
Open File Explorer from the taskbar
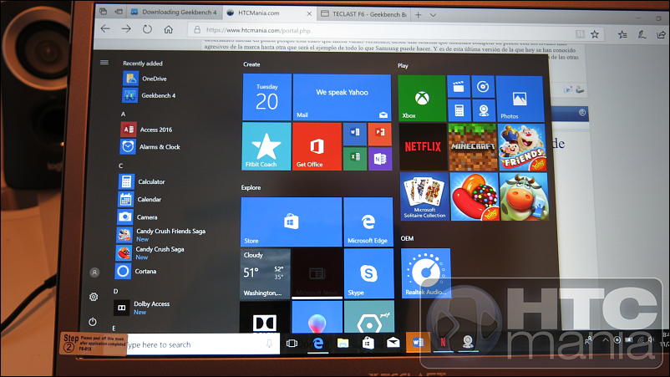tap(343, 344)
